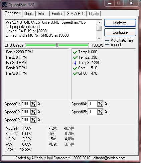Click the Speed04 spinner arrows
This screenshot has width=141, height=163.
(100, 104)
